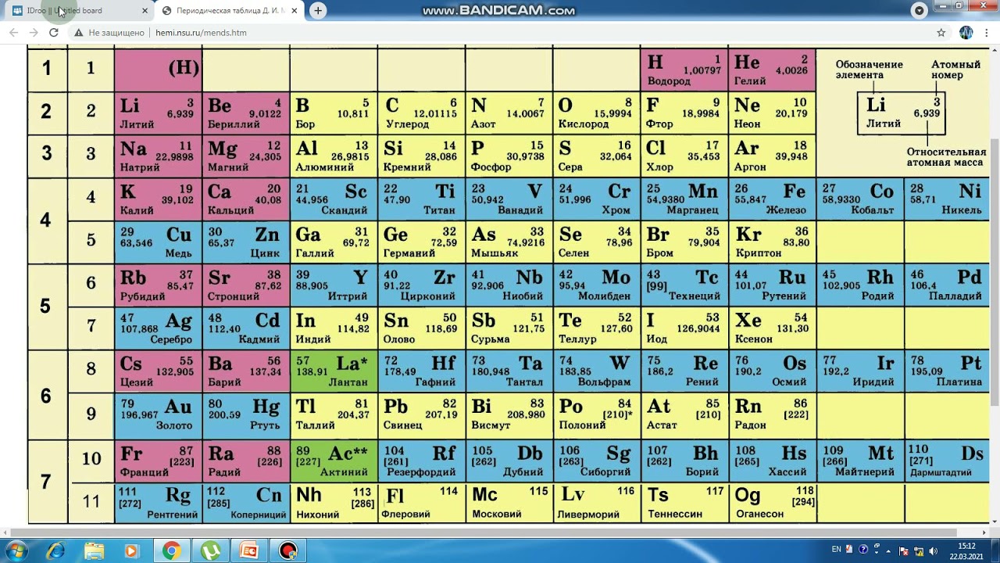The image size is (1000, 563).
Task: Open PowerPoint from the taskbar
Action: coord(249,550)
